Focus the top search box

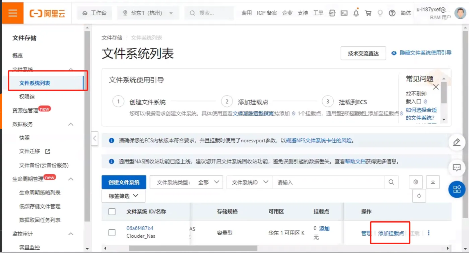pos(209,13)
